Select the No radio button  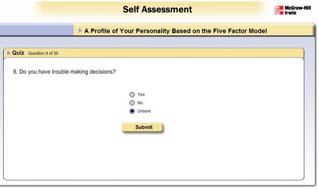pos(132,103)
